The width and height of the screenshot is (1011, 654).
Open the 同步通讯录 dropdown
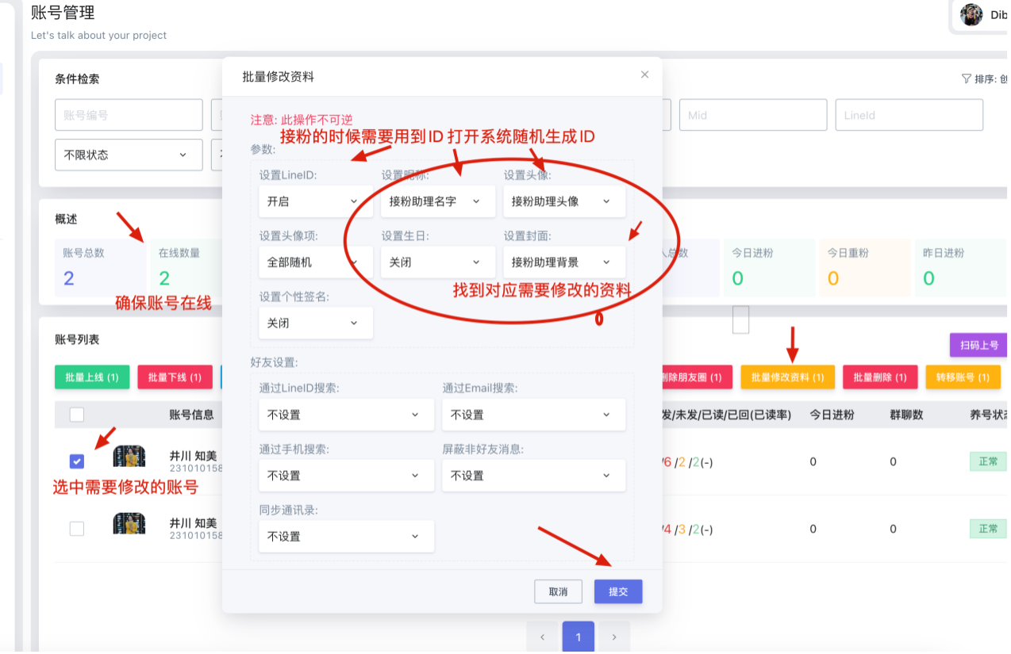(346, 536)
